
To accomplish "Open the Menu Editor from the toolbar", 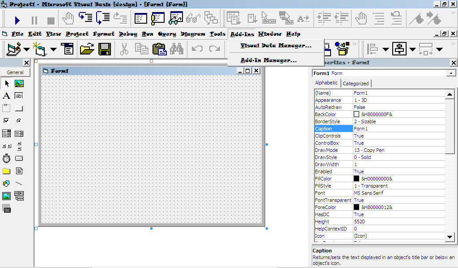I will pos(68,49).
